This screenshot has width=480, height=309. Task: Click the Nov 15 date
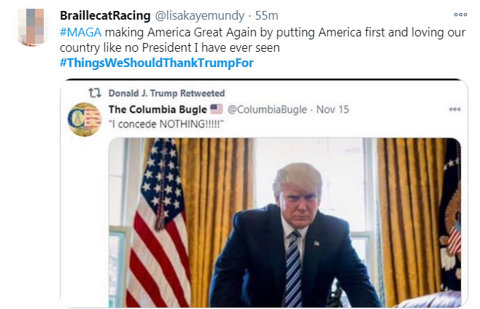click(333, 109)
